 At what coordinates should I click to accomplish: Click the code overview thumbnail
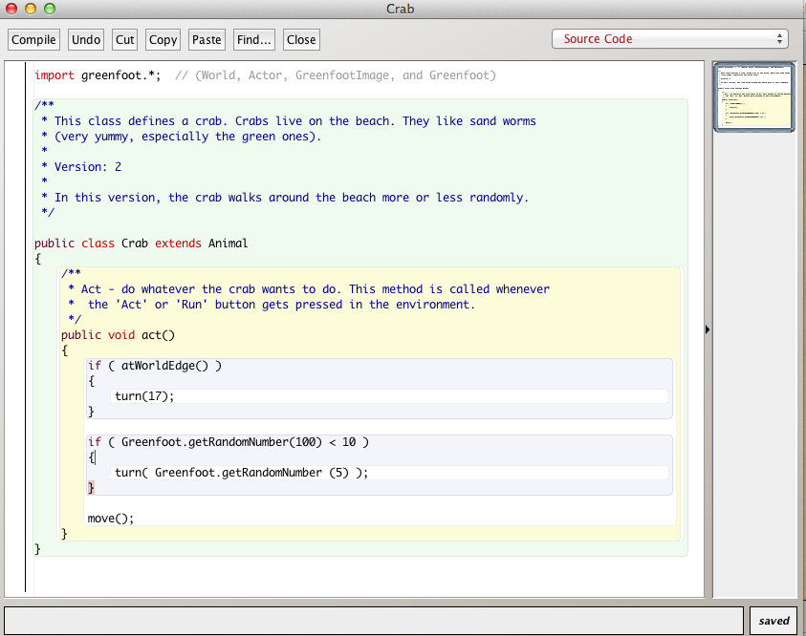[x=754, y=96]
